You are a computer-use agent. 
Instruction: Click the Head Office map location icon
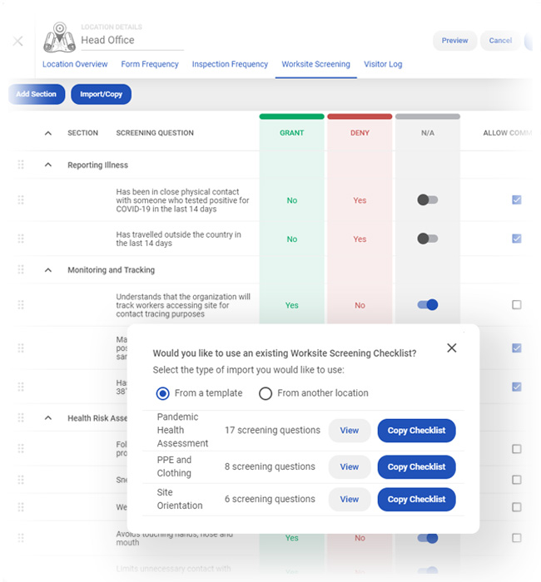[59, 37]
